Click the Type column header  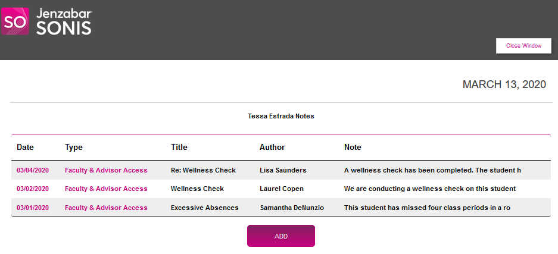pos(74,148)
